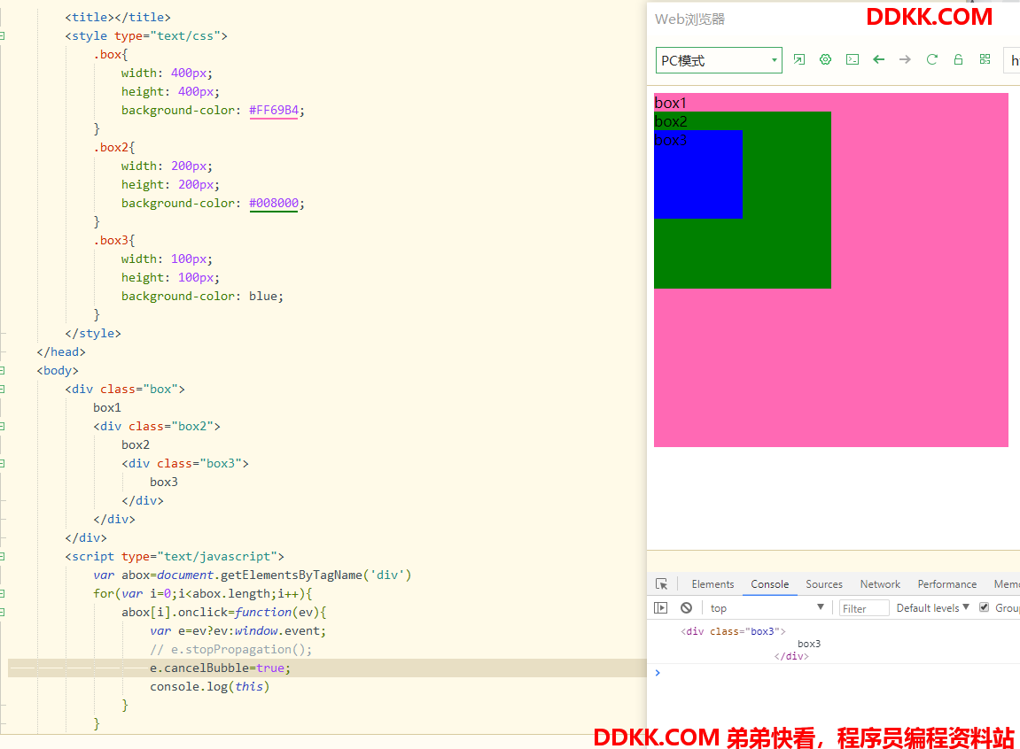Collapse the div class="box2" fold marker
The image size is (1020, 749).
(x=3, y=426)
